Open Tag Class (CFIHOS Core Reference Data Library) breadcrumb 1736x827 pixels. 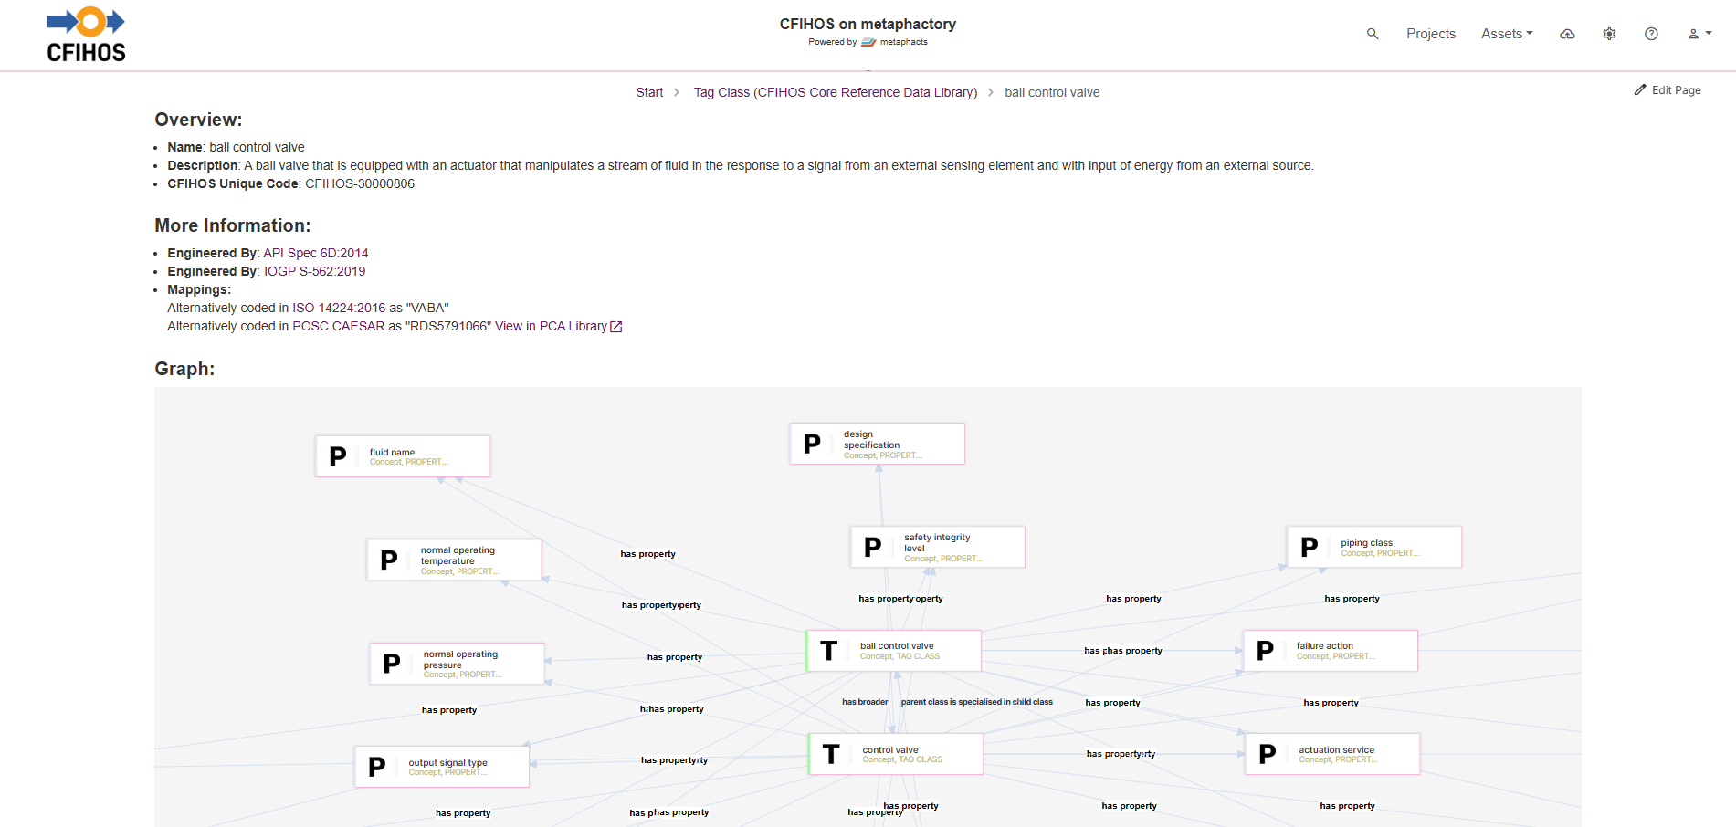tap(835, 92)
